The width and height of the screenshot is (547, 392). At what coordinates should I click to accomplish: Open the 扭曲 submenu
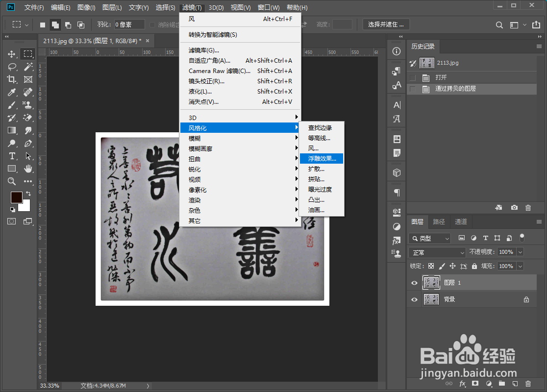pos(240,159)
